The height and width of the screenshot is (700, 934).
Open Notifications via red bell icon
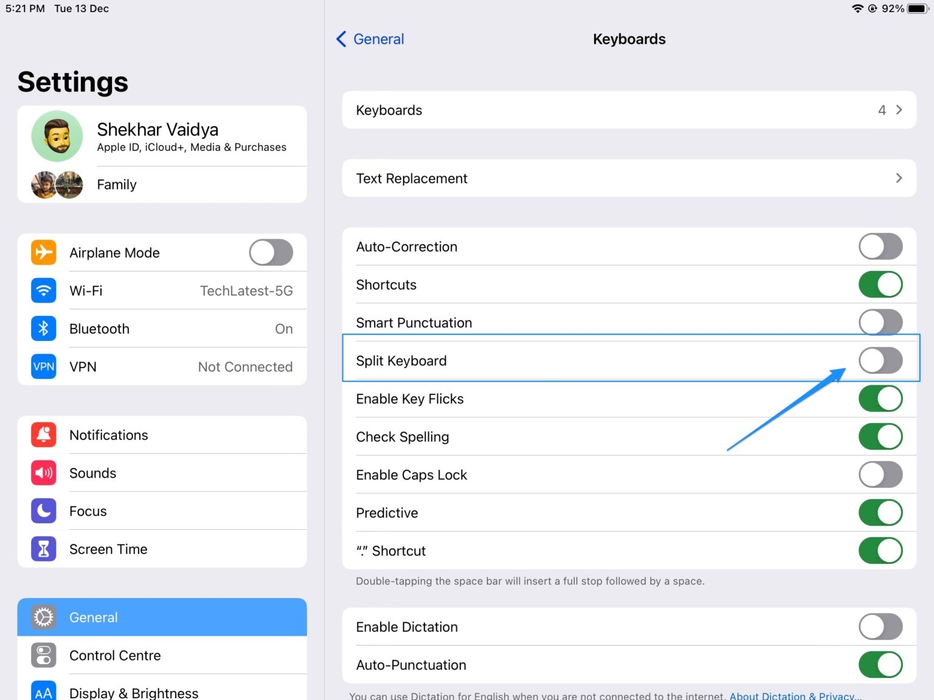tap(44, 435)
